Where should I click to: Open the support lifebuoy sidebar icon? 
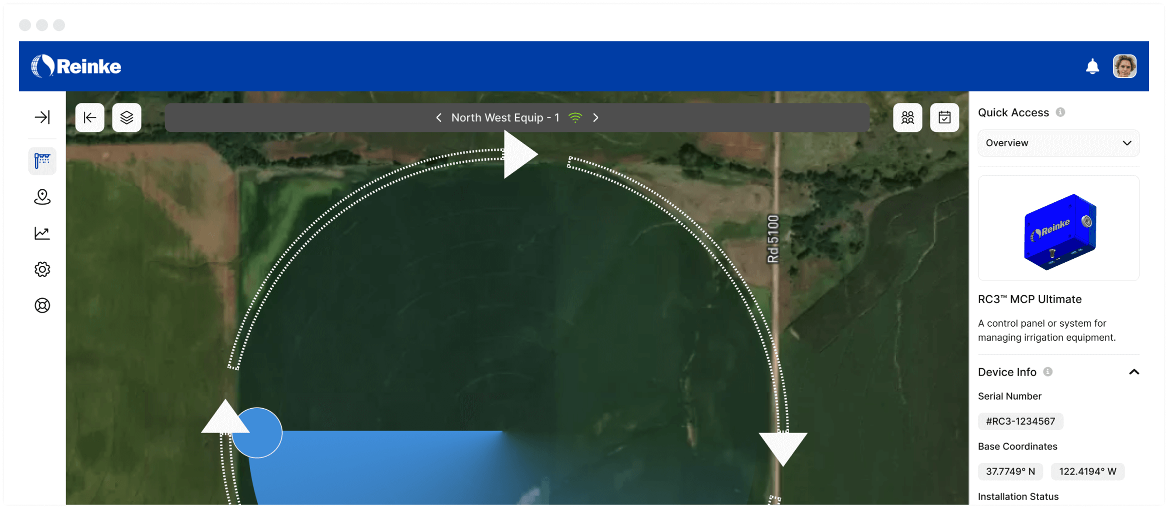(x=42, y=305)
